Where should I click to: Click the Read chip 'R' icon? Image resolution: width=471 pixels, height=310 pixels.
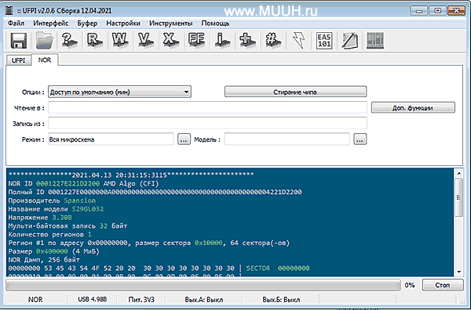[x=95, y=41]
